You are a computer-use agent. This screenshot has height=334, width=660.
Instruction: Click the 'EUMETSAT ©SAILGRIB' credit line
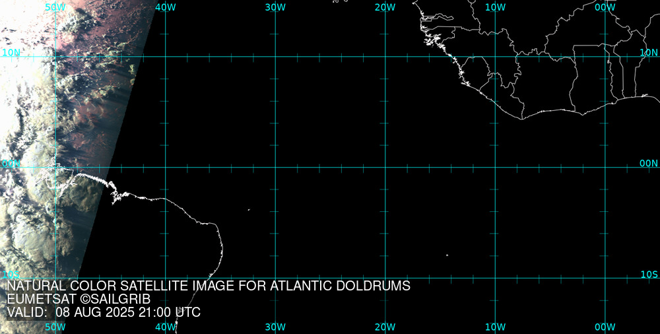coord(79,300)
